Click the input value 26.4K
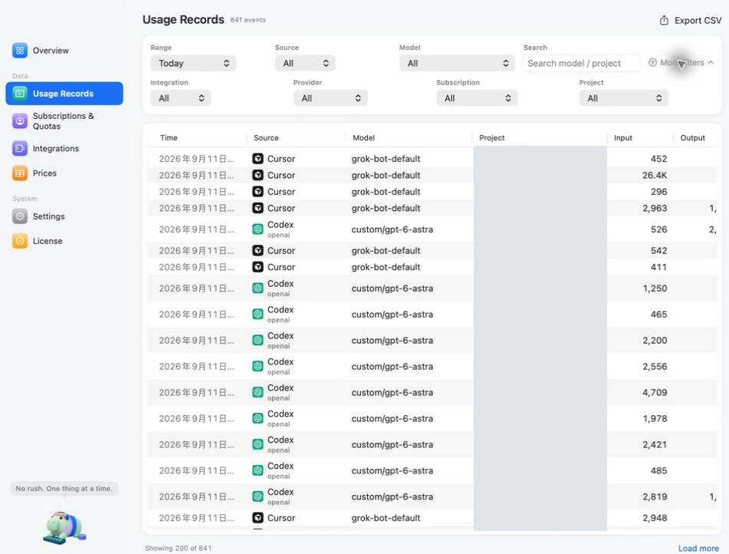 655,175
